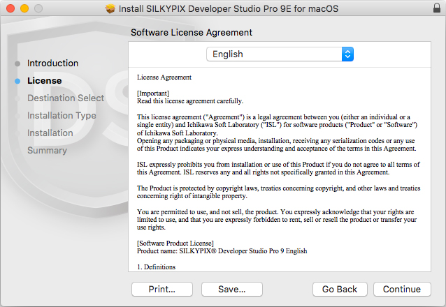Click the Installation step in sidebar

tap(50, 133)
